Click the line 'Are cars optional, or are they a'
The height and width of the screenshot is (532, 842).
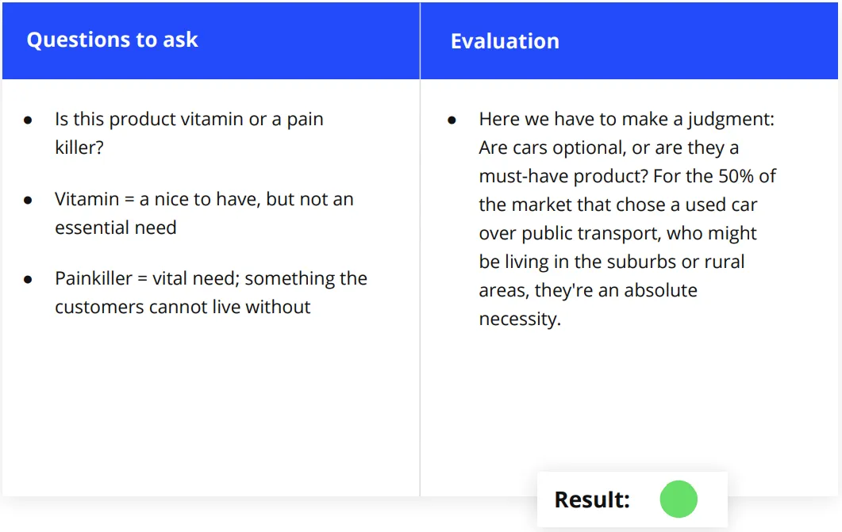(609, 147)
